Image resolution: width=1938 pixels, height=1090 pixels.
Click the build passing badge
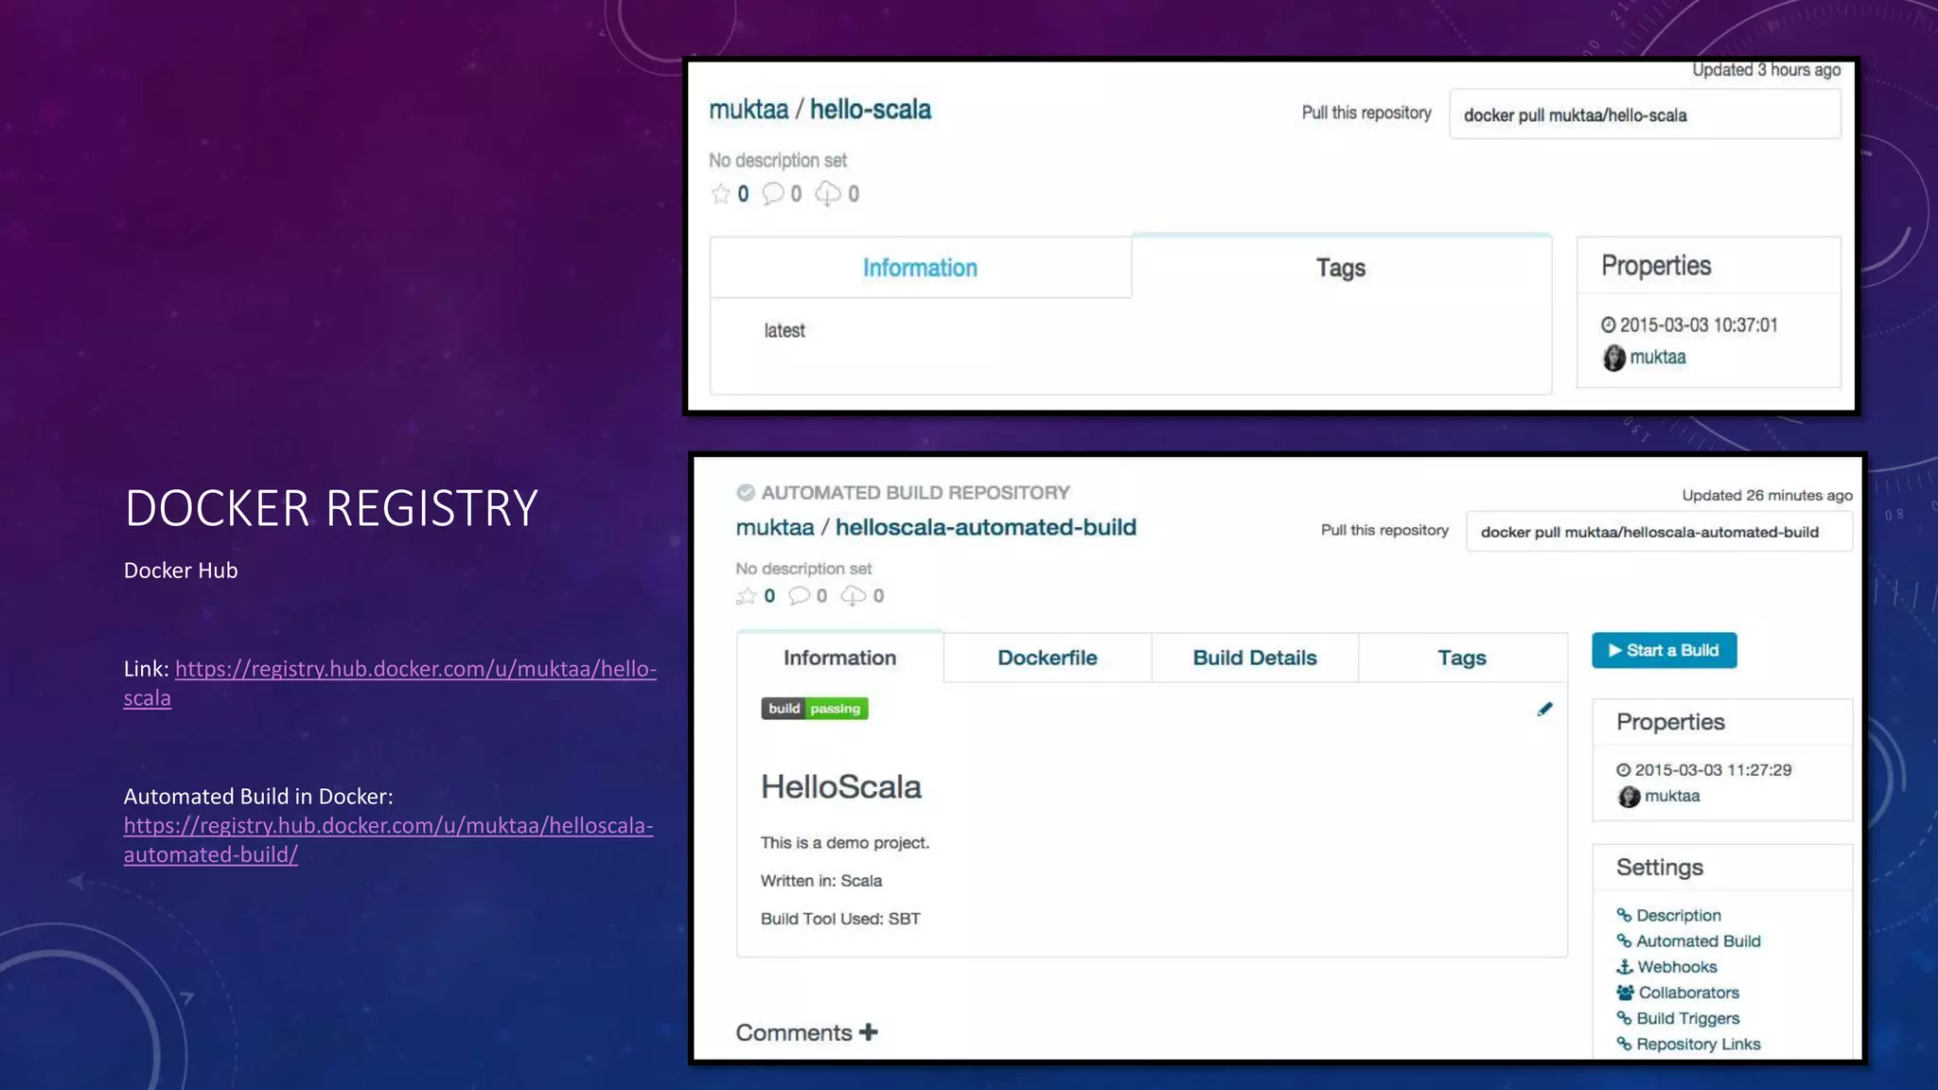pos(815,709)
